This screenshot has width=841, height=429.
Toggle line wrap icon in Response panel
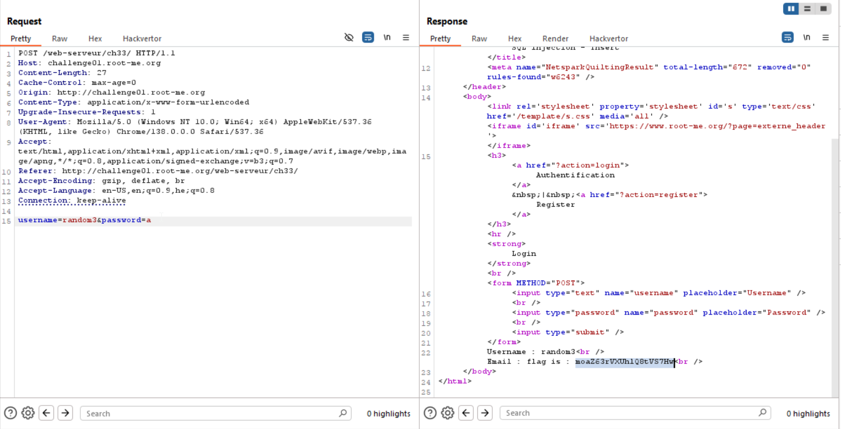tap(788, 38)
